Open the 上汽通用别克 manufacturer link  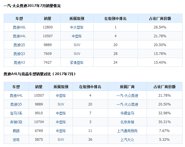[127, 131]
